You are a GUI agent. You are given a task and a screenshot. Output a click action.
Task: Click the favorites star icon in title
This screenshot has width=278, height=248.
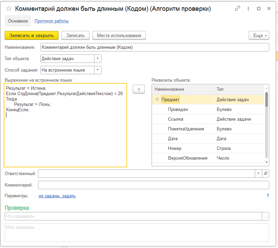[9, 9]
